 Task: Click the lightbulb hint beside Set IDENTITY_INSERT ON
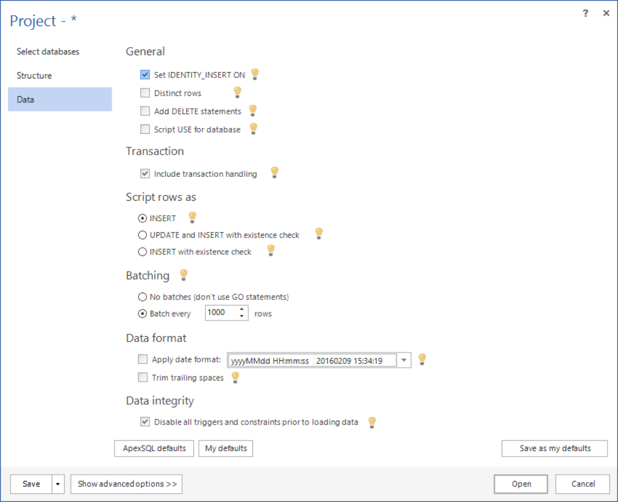pos(255,74)
